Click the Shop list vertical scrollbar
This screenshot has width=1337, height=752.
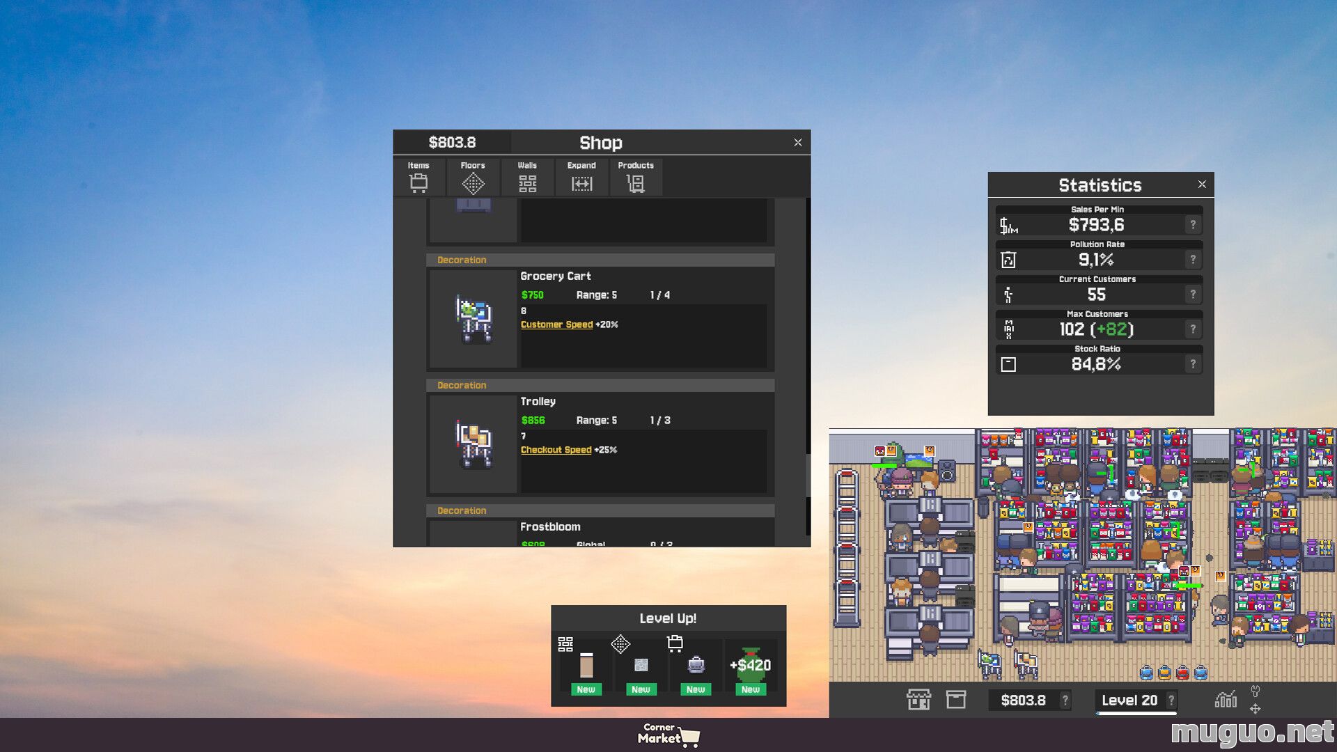click(x=808, y=475)
